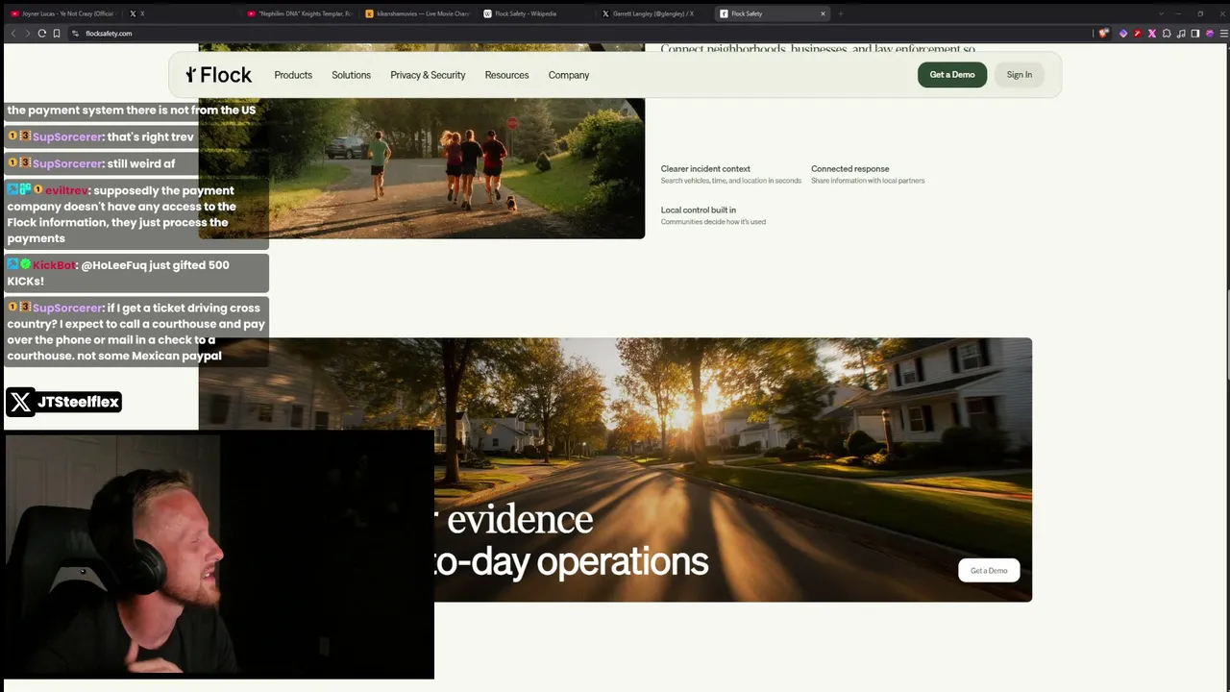Click the Flock logo in site header
The width and height of the screenshot is (1230, 692).
pos(219,75)
